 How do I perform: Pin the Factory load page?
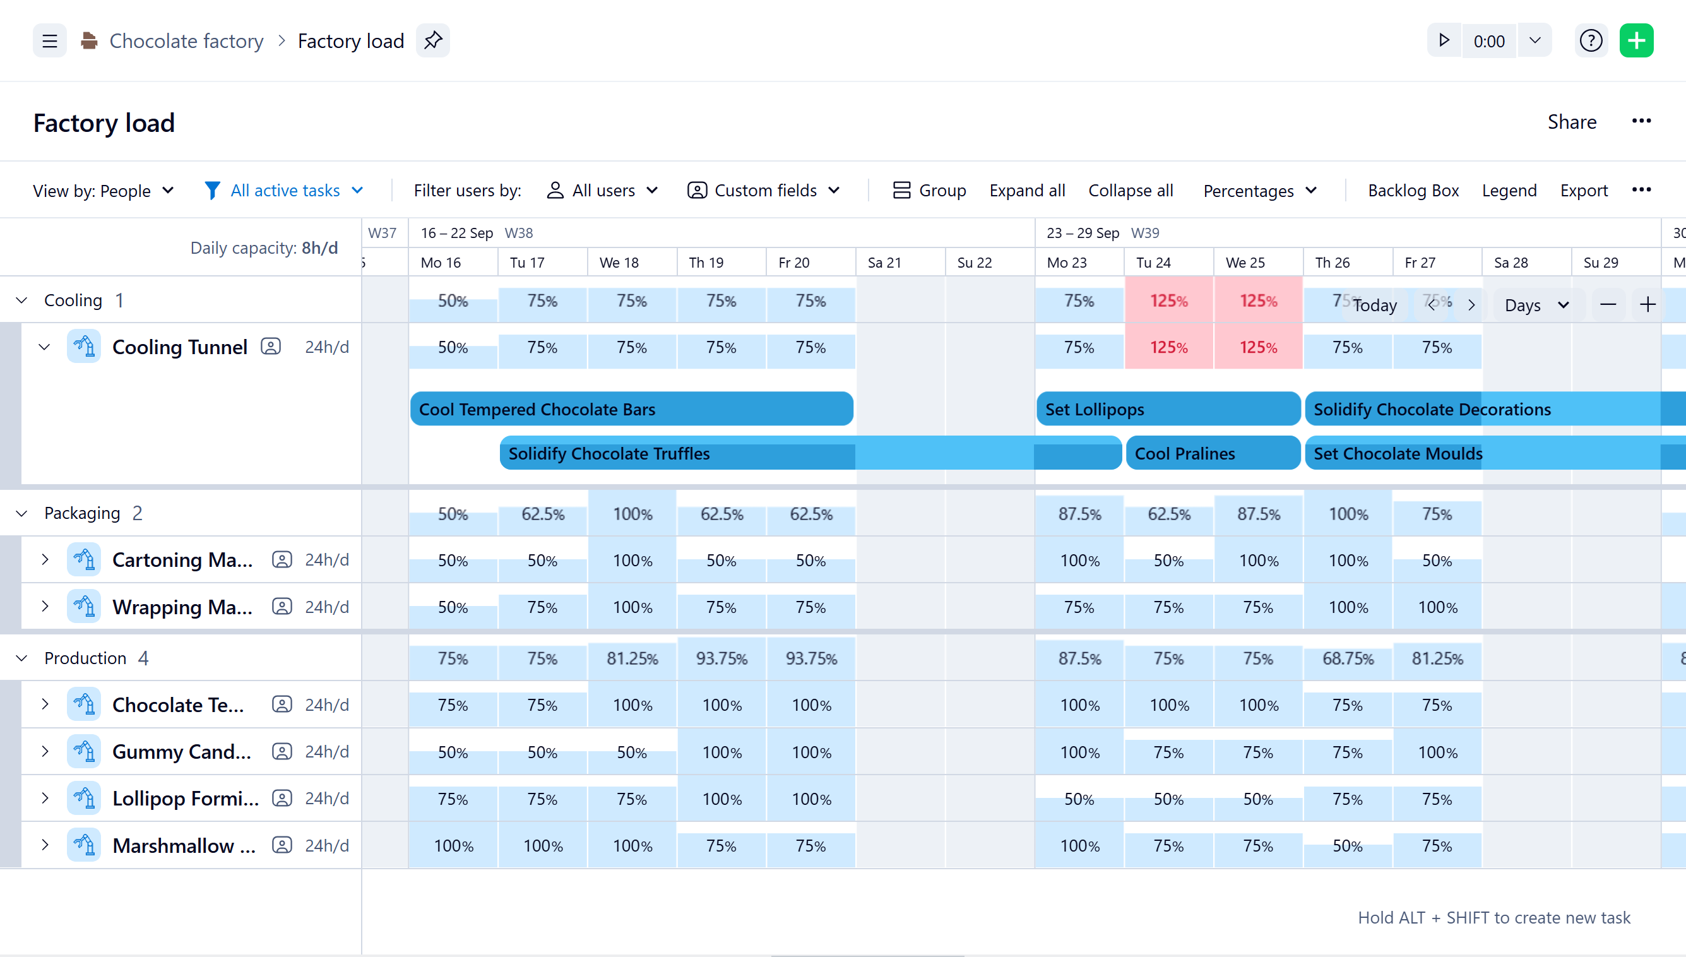pyautogui.click(x=432, y=41)
